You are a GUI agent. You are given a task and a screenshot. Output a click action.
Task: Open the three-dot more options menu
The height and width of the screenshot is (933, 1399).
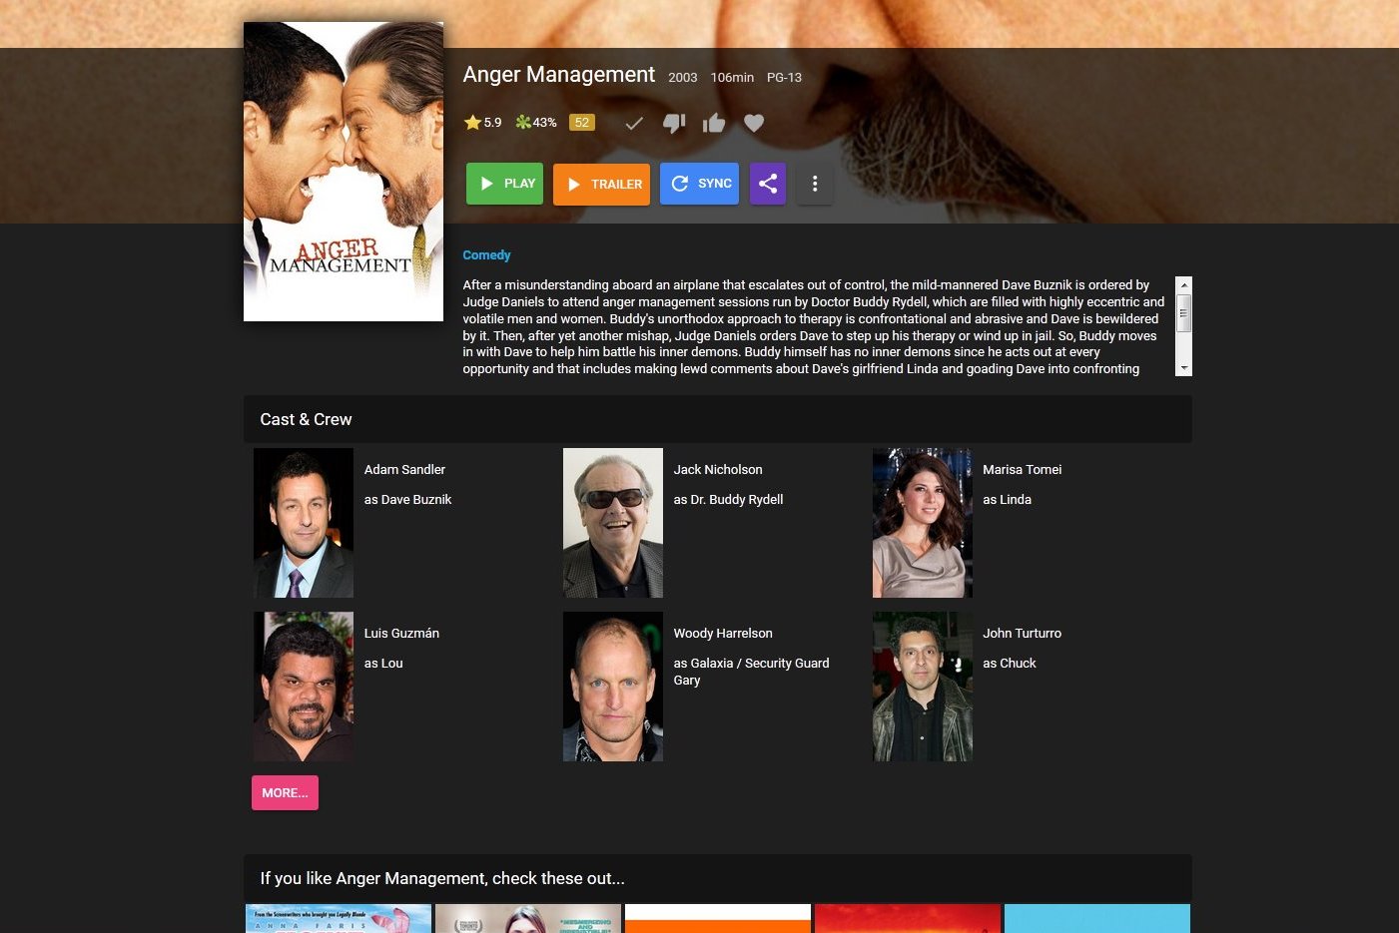pyautogui.click(x=815, y=184)
